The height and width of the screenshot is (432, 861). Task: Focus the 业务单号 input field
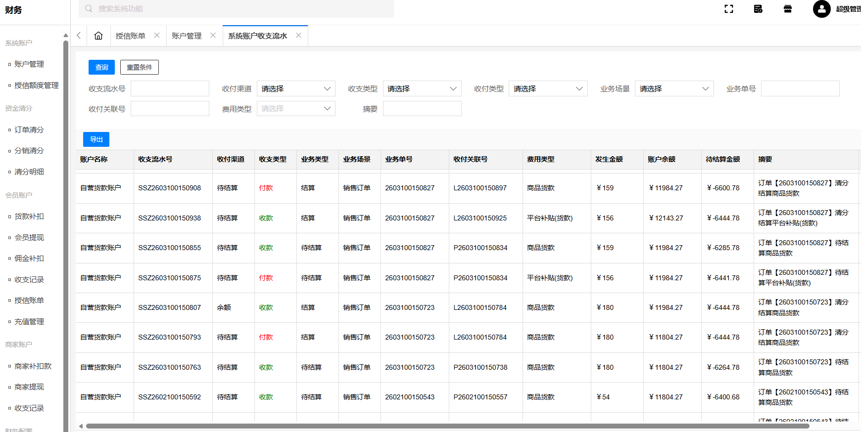800,88
